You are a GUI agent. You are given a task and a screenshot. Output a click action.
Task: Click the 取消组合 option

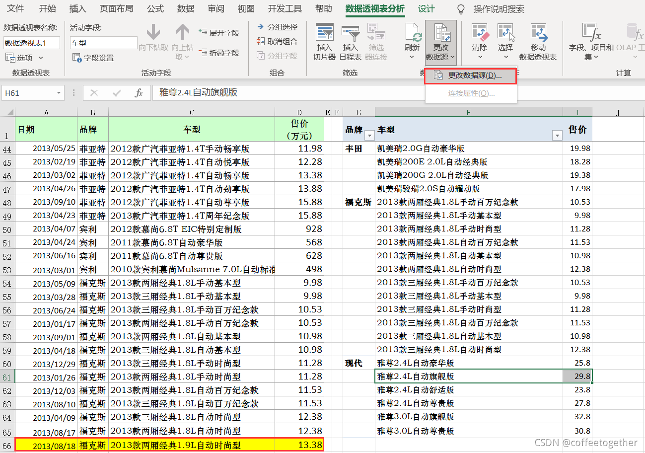pos(277,41)
